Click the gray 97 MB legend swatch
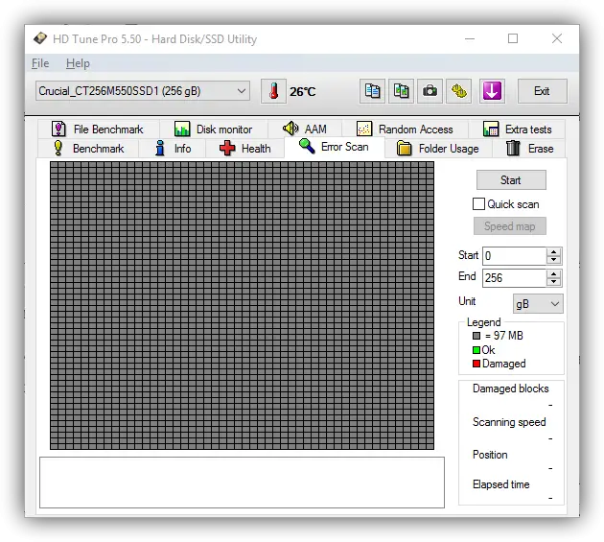 [476, 336]
